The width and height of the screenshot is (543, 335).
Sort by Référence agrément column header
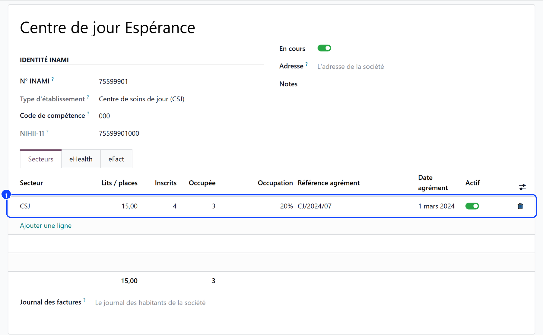pos(329,183)
